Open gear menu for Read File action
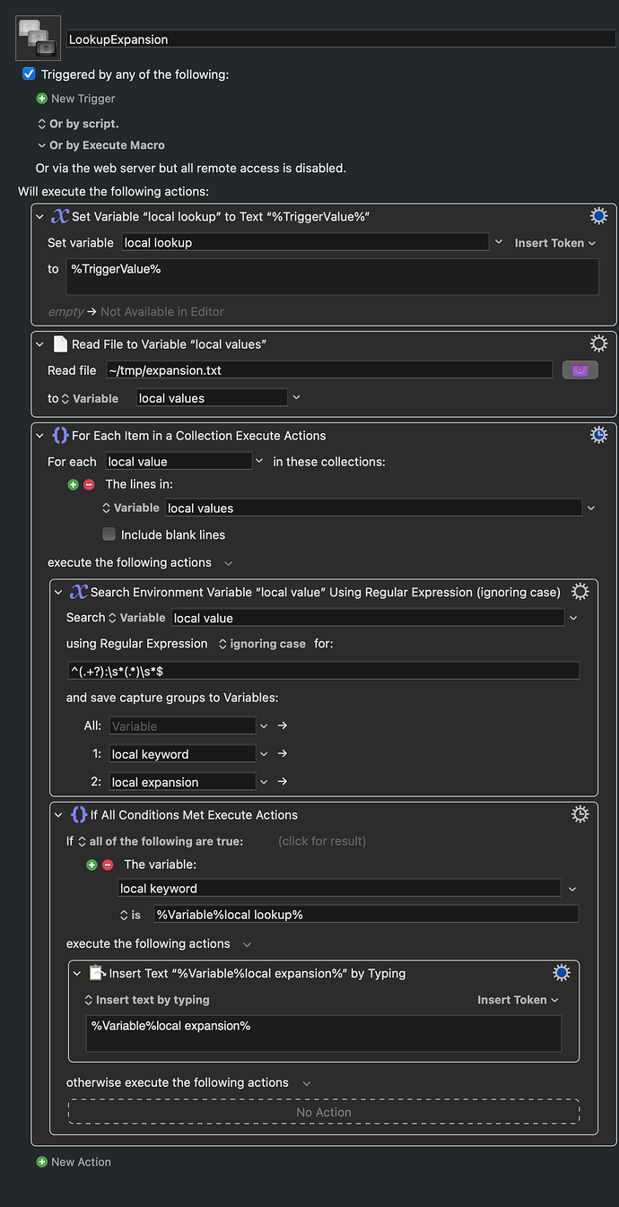Viewport: 619px width, 1207px height. [598, 344]
